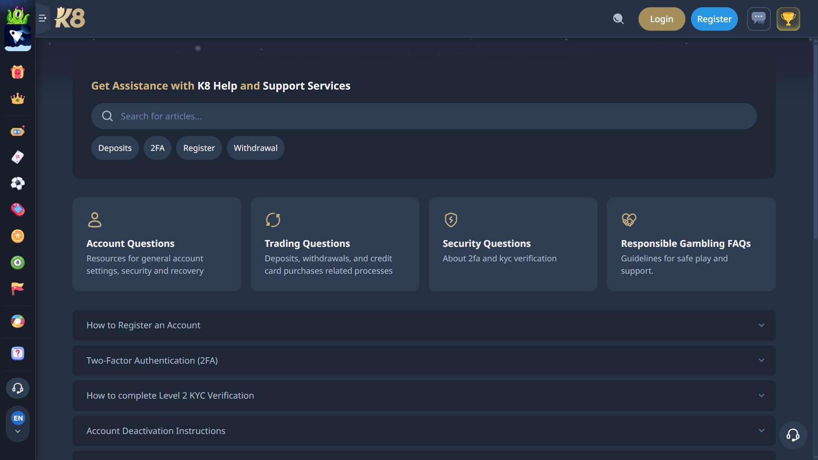Expand Account Deactivation Instructions section
818x460 pixels.
pos(424,431)
